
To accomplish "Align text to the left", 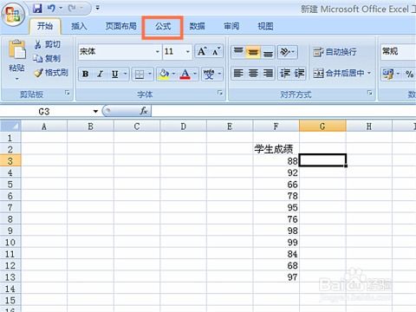I will click(x=238, y=73).
